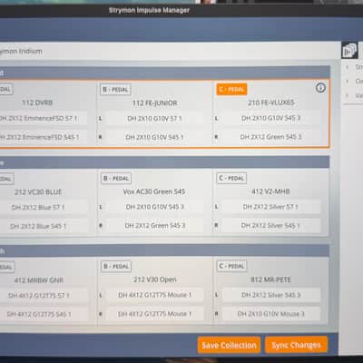Select the orange C - PEDAL badge
Viewport: 363px width, 363px height.
[231, 90]
